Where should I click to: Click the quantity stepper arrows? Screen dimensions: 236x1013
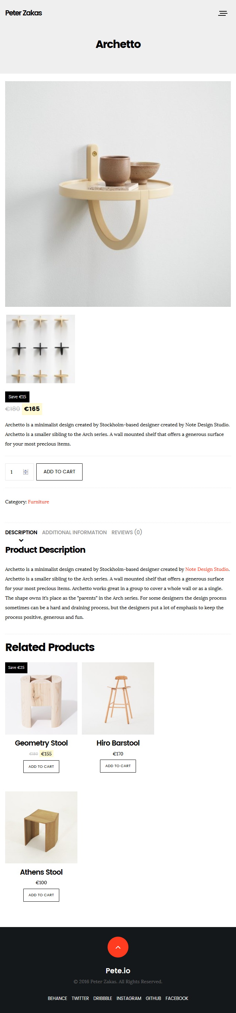tap(26, 472)
